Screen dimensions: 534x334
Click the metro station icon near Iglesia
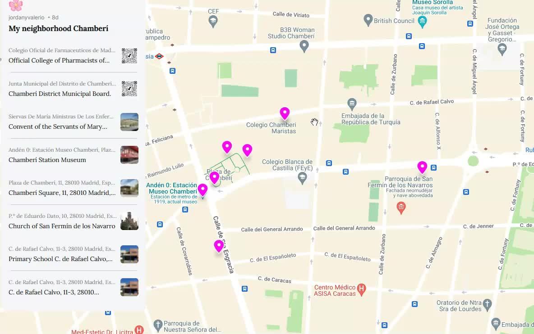159,56
